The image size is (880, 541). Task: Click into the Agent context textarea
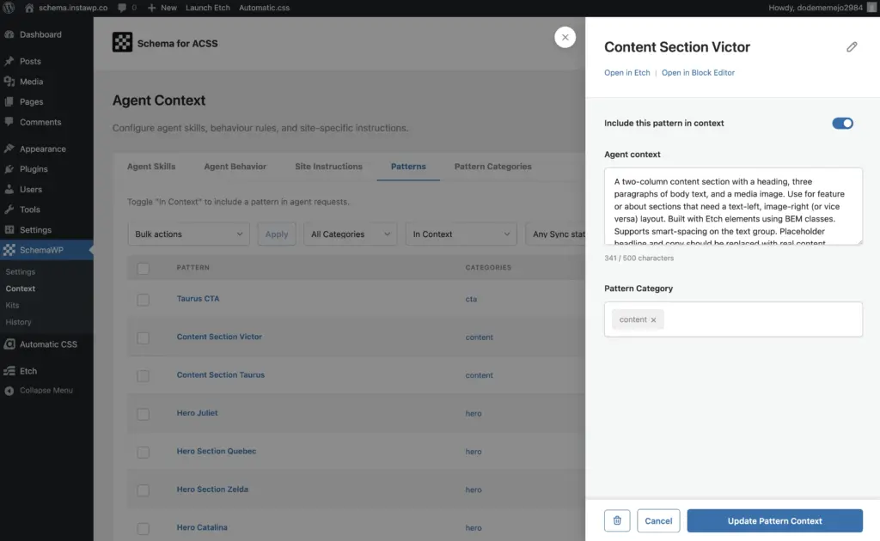click(x=733, y=206)
